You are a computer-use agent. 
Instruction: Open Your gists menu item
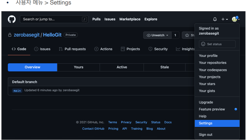(x=217, y=91)
